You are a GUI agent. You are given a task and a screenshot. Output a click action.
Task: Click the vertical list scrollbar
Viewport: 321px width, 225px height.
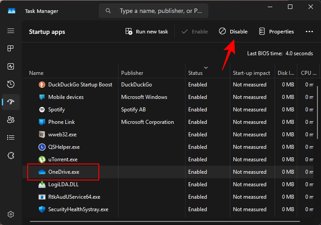pos(317,113)
